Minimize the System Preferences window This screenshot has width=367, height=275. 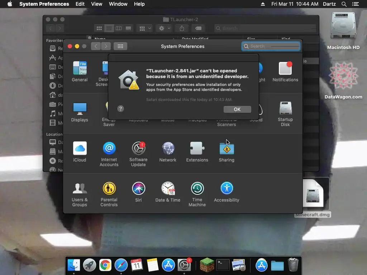click(x=77, y=46)
